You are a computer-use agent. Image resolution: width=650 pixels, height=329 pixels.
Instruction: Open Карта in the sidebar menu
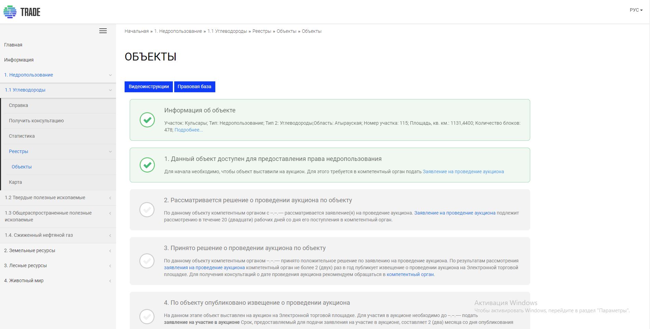coord(15,182)
